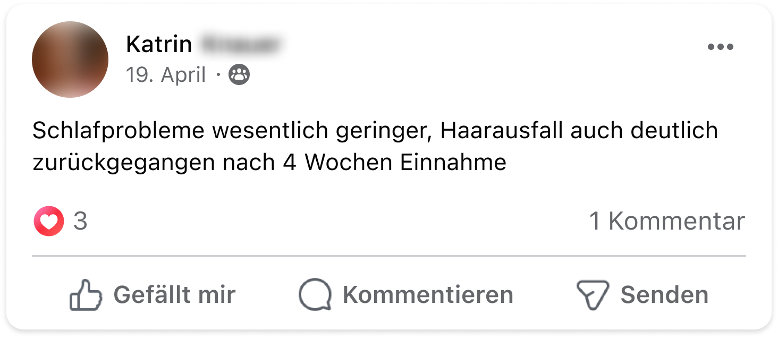The height and width of the screenshot is (338, 778).
Task: Click the word "deutlich" in the post
Action: (671, 131)
